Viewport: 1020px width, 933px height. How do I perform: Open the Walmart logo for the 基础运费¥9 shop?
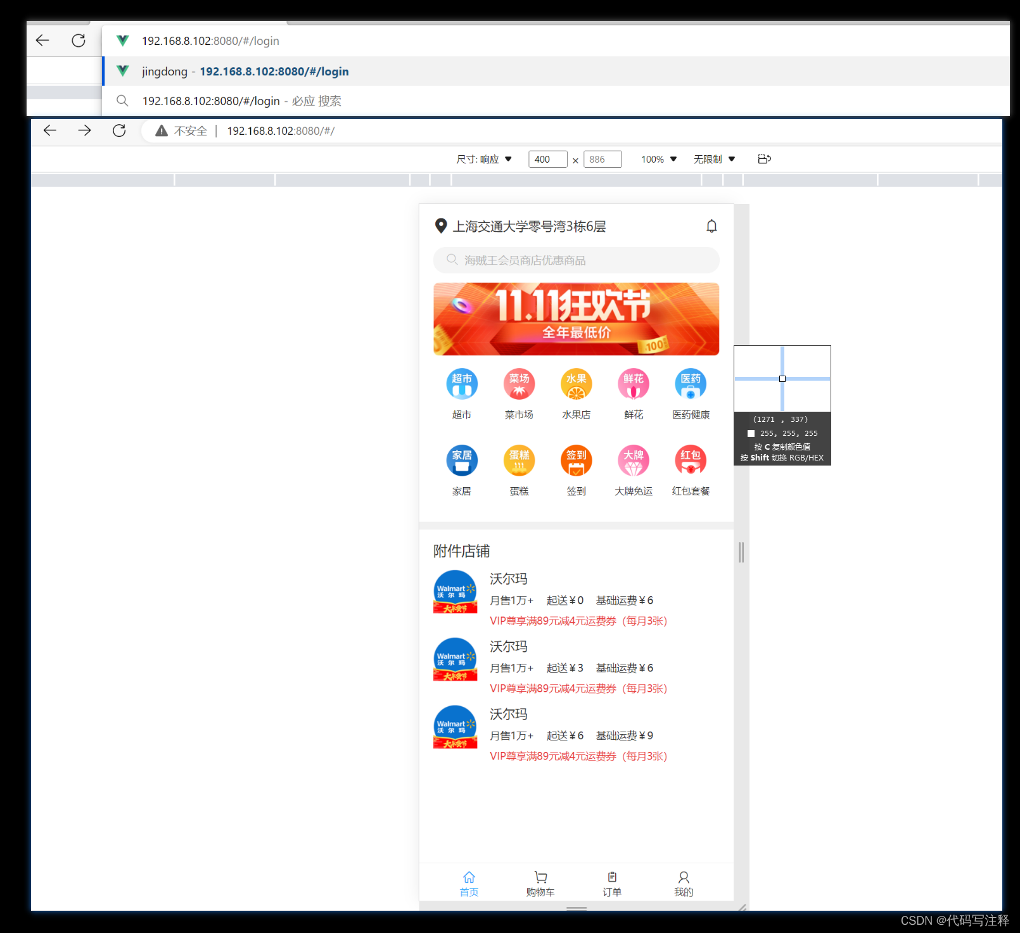(x=455, y=727)
